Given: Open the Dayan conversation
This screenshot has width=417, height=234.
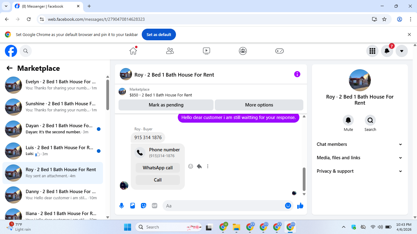Looking at the screenshot, I should point(53,129).
